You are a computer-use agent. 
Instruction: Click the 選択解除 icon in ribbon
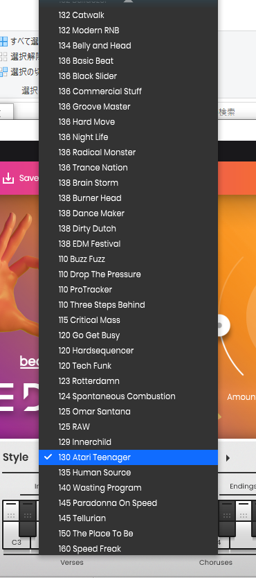pyautogui.click(x=3, y=56)
